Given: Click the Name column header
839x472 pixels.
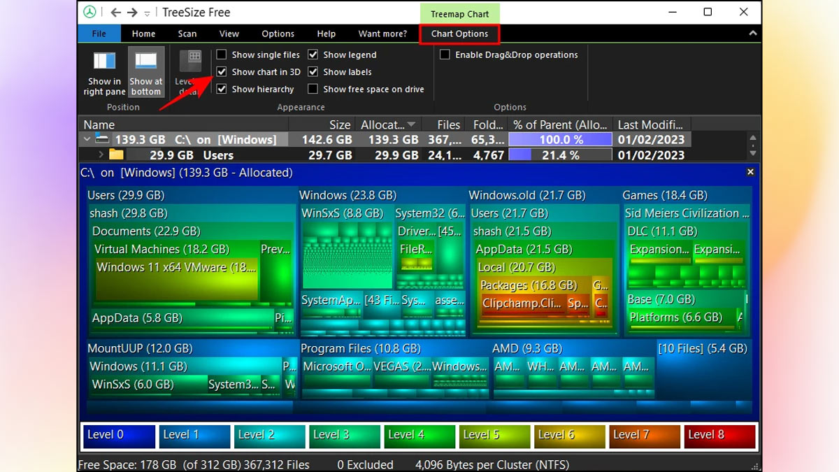Looking at the screenshot, I should [x=185, y=124].
